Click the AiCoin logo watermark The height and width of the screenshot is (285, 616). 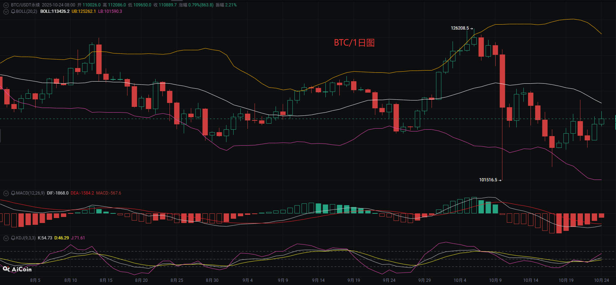click(17, 269)
